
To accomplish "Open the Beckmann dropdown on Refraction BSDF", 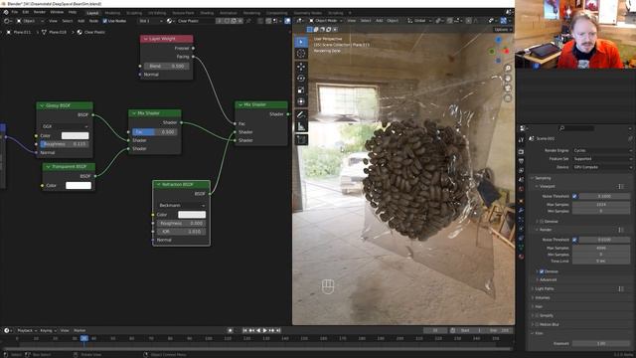I will point(181,206).
